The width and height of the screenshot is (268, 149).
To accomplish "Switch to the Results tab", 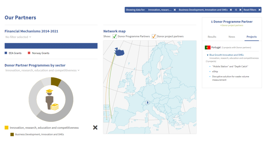I will pyautogui.click(x=212, y=37).
